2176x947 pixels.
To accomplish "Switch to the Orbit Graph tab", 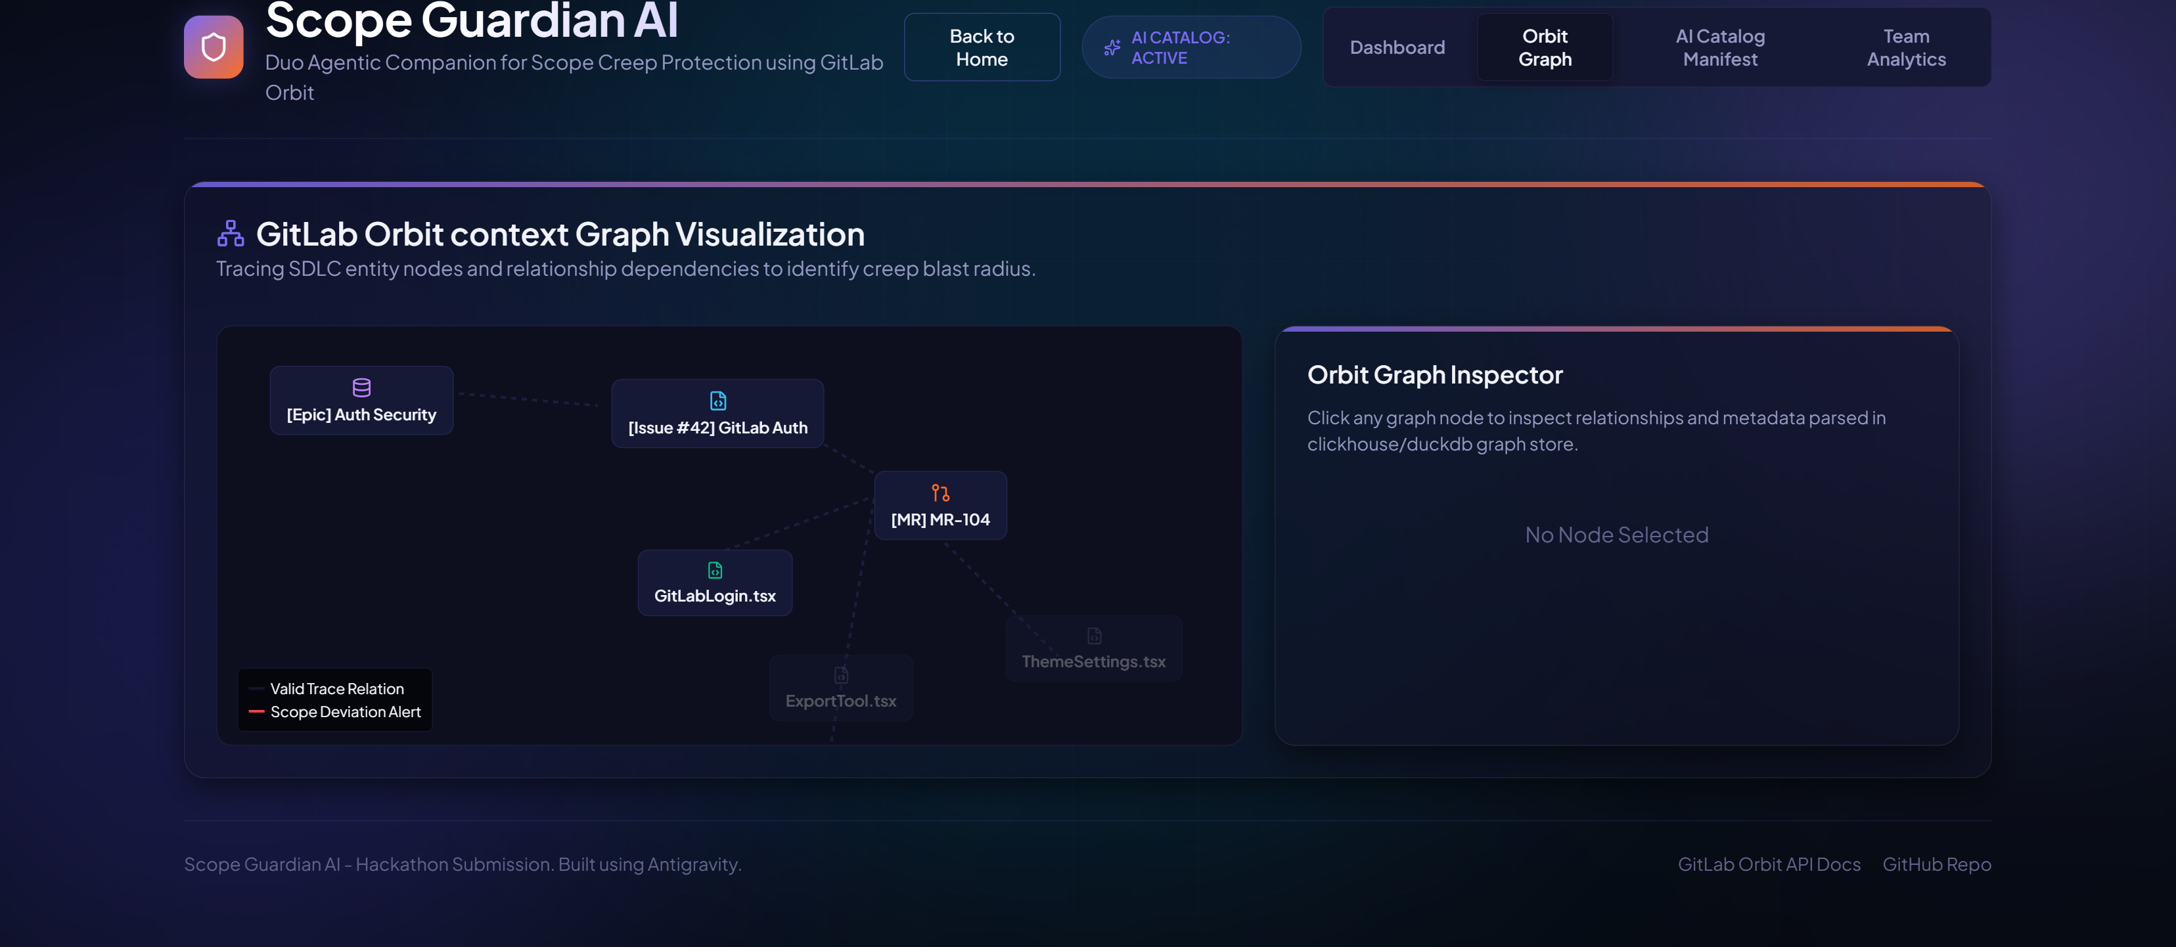I will [1545, 47].
